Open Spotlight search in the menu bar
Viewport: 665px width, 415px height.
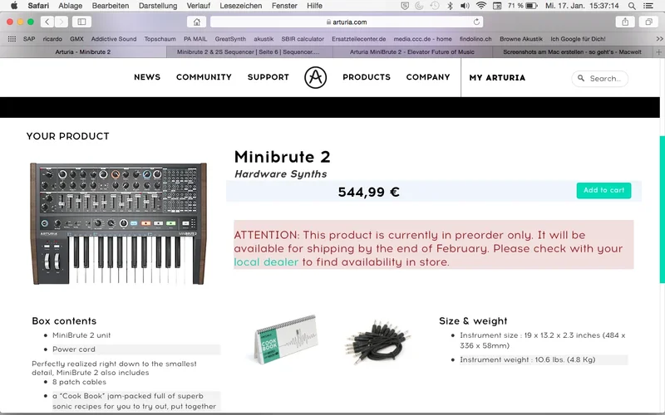(632, 6)
